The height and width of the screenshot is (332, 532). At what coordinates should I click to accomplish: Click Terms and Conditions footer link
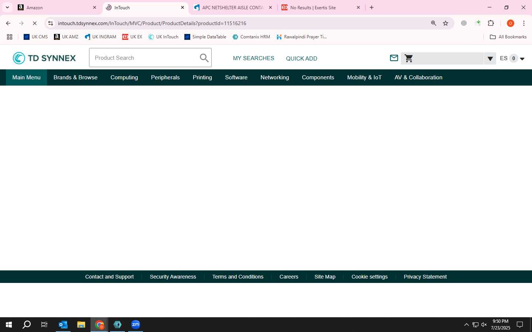(238, 277)
